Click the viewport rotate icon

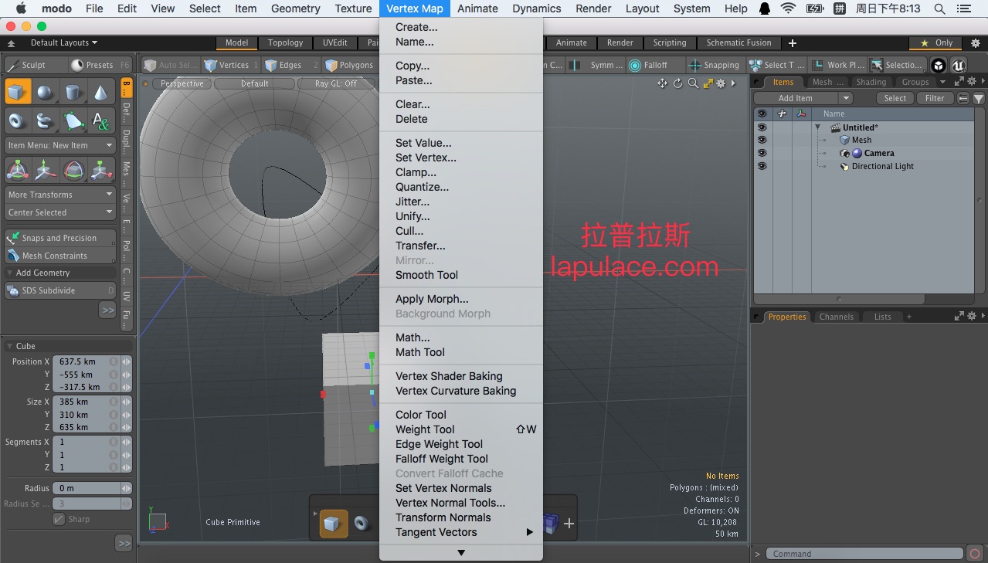click(678, 83)
